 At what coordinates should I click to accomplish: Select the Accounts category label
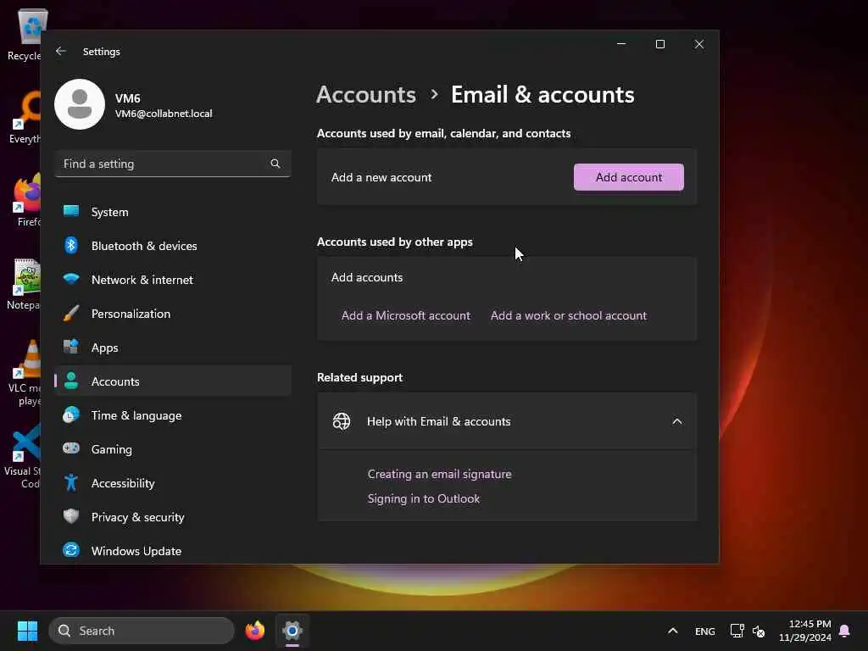click(x=115, y=381)
